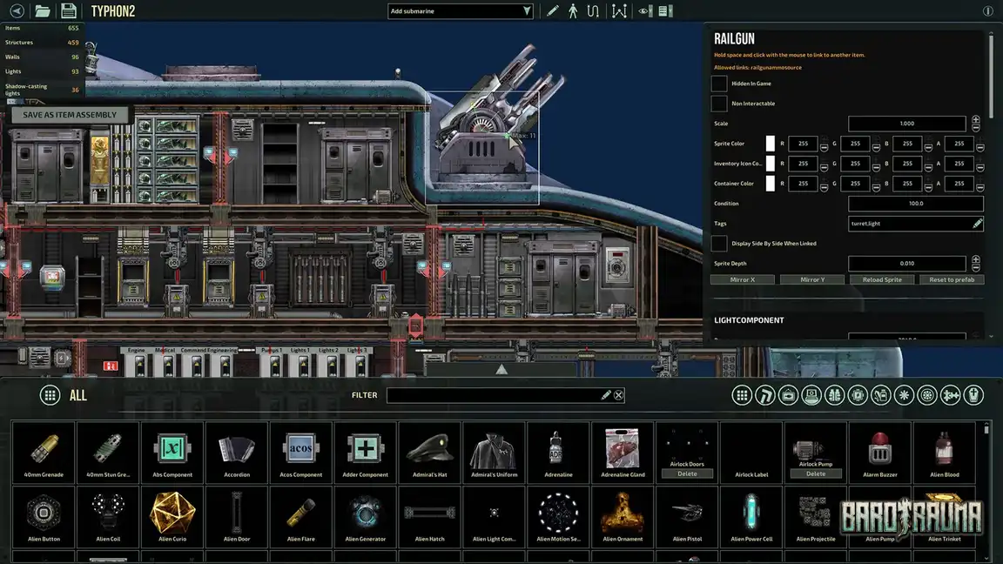Select the snowflake category filter icon

pos(904,395)
